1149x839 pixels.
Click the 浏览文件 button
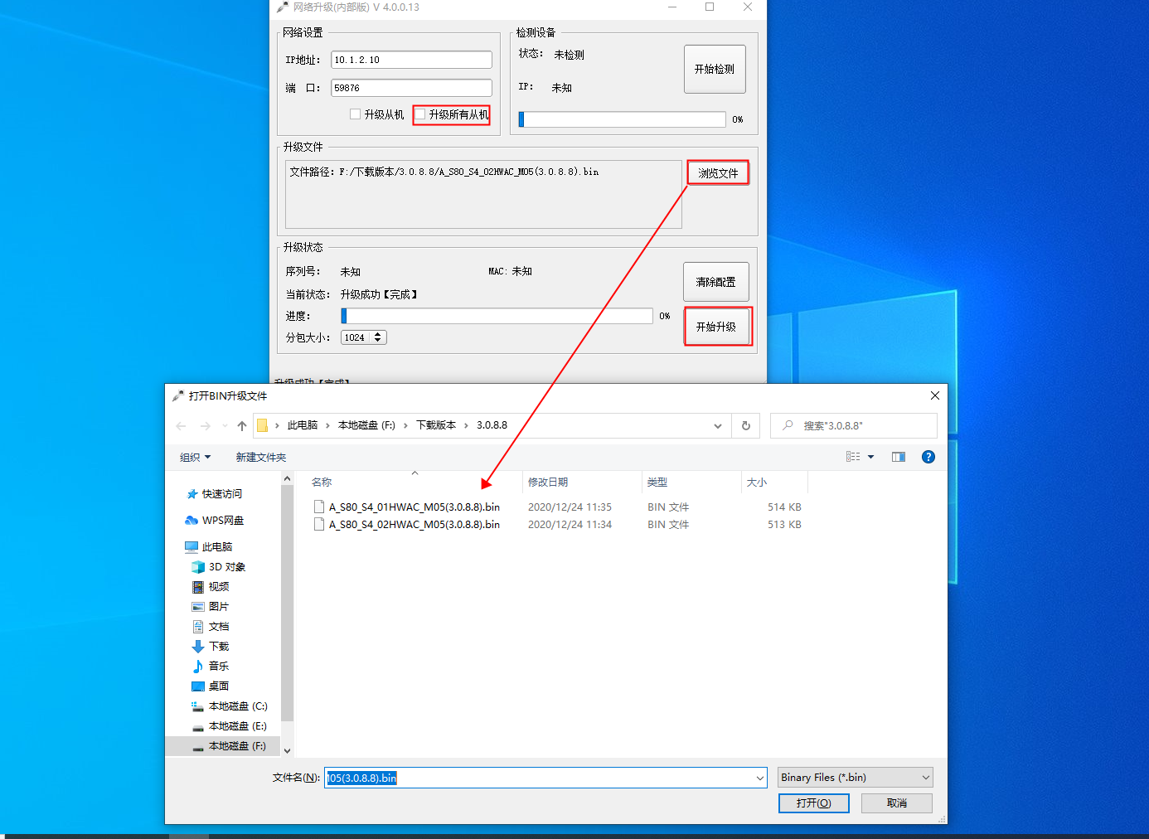pos(718,173)
